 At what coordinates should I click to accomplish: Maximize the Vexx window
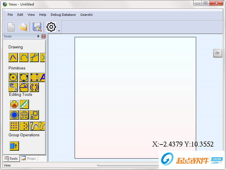206,3
